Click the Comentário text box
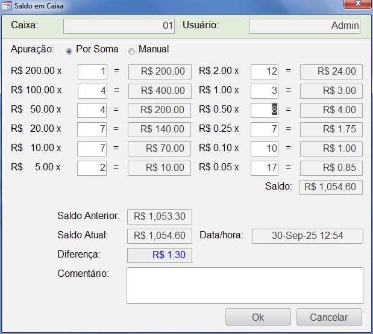Screen dimensions: 373x334 tap(245, 285)
